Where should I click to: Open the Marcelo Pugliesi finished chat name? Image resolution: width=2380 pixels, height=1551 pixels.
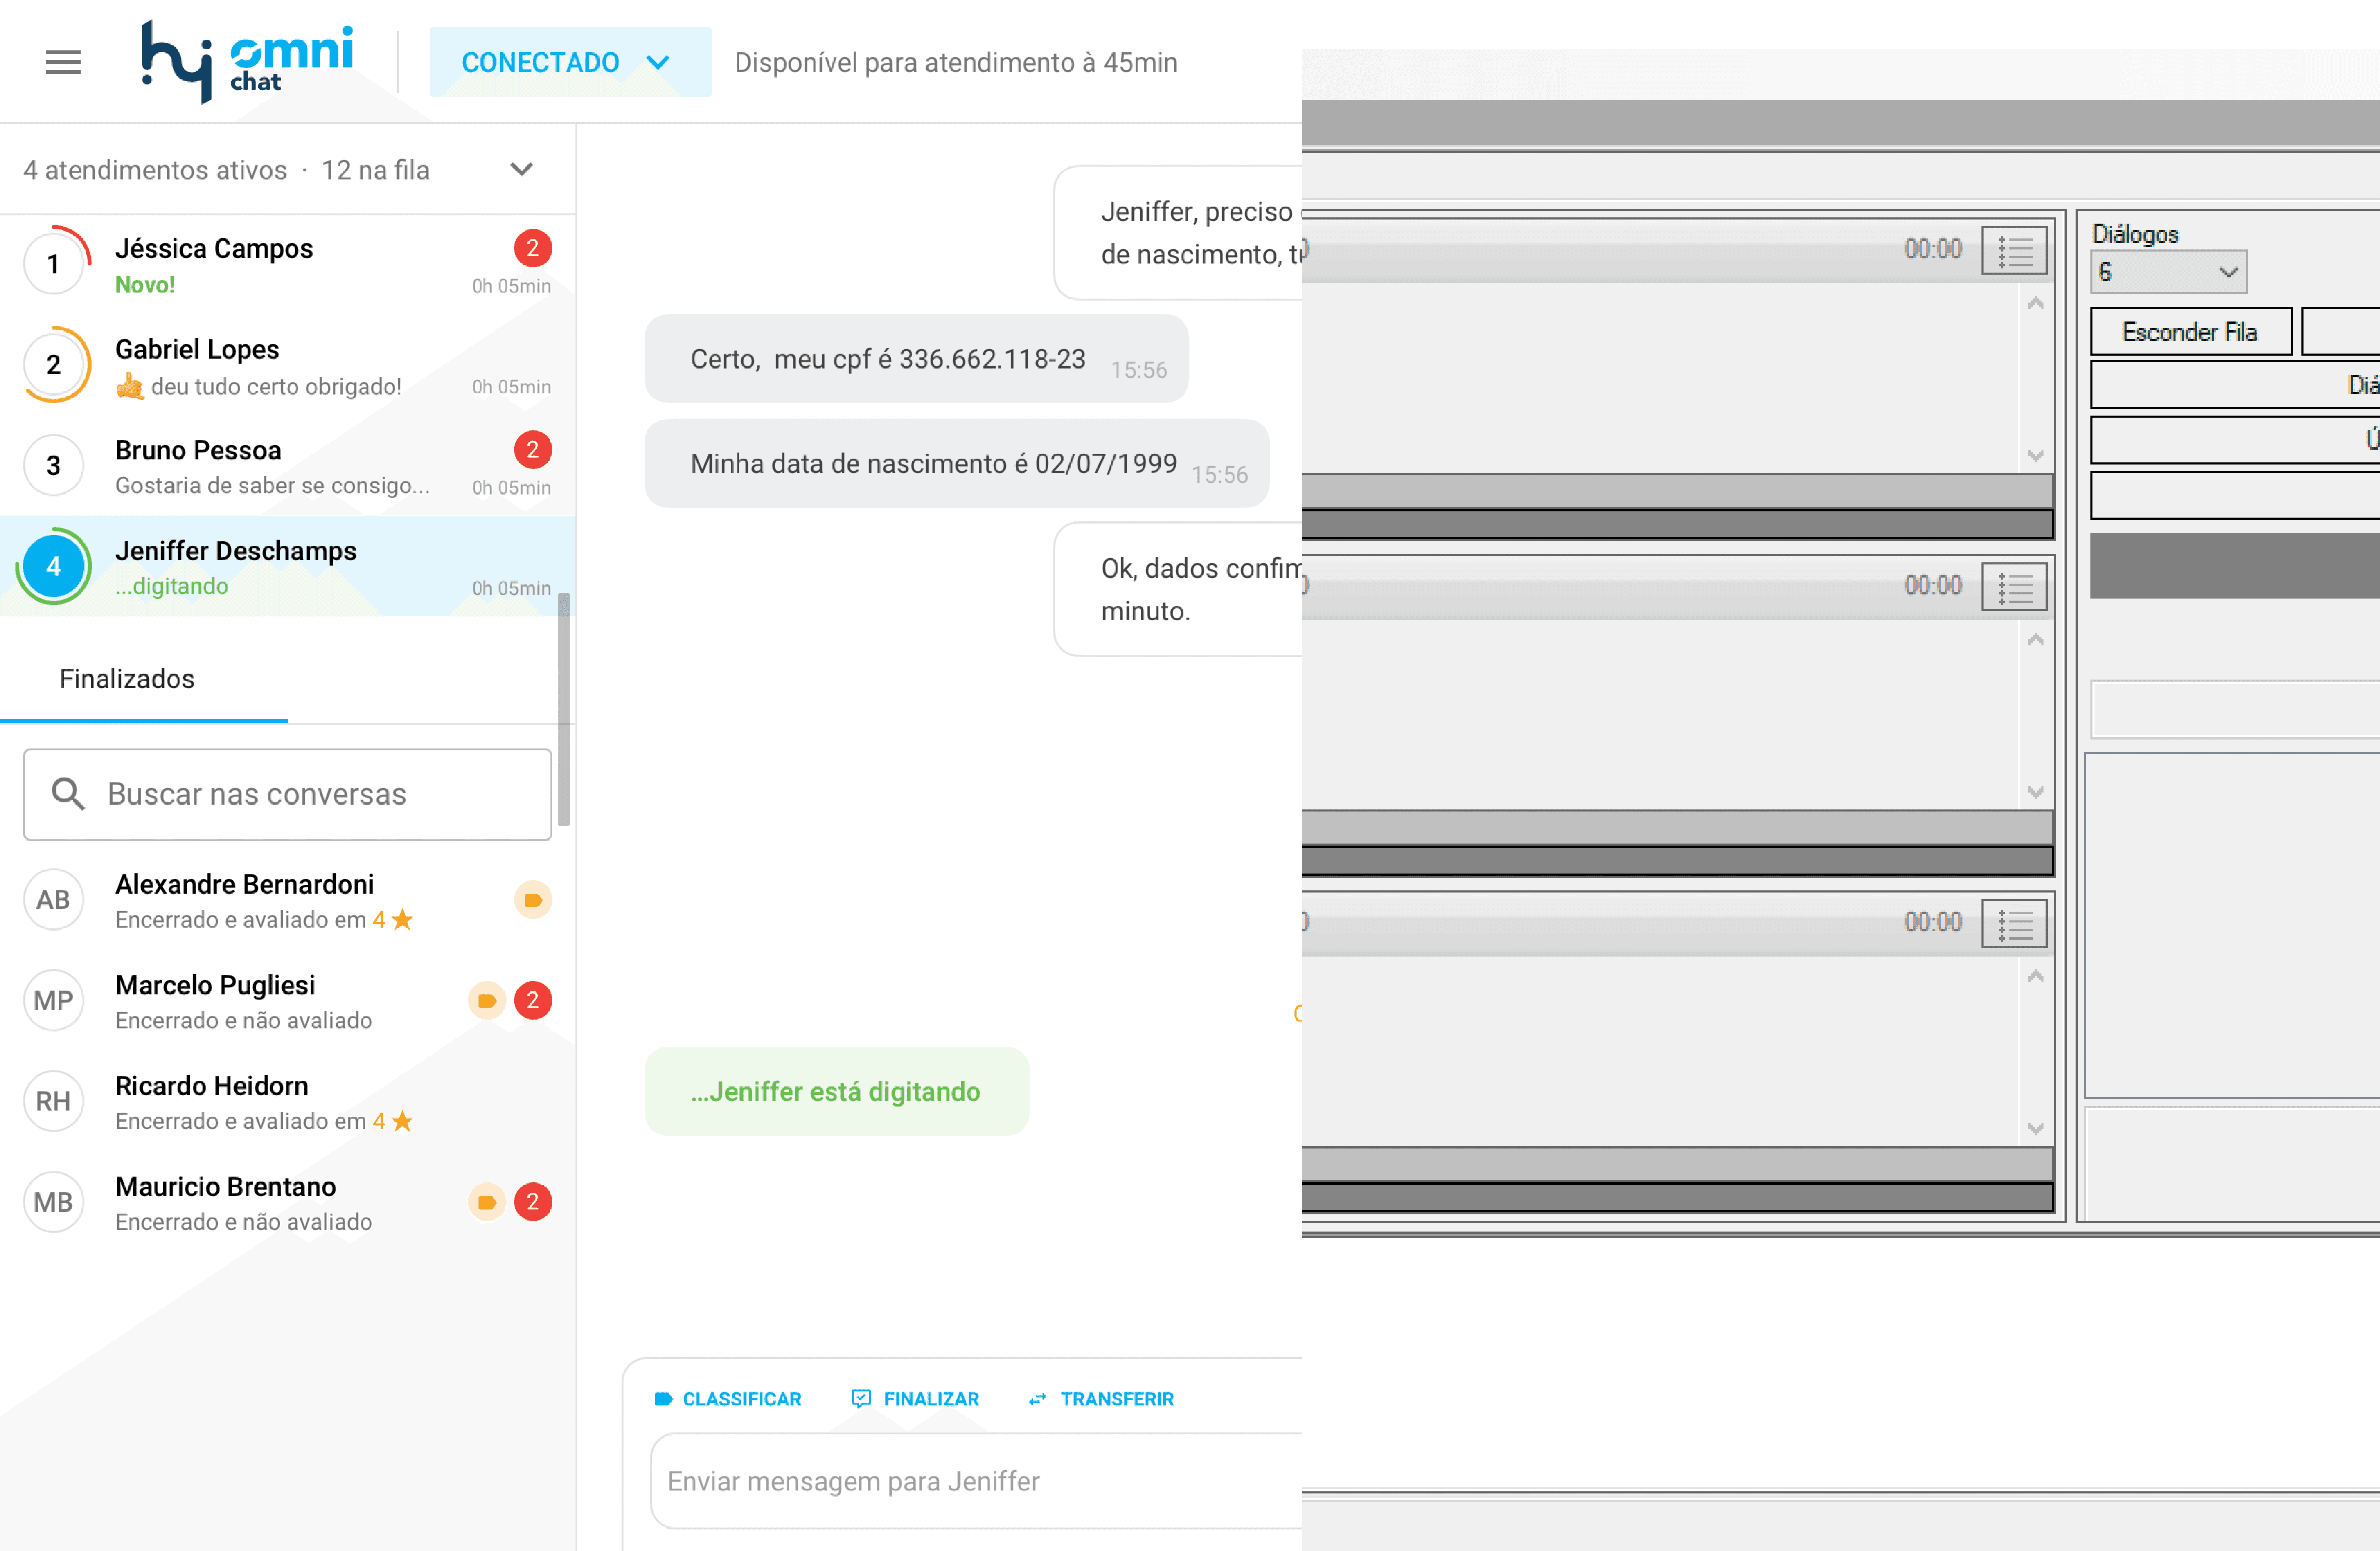tap(215, 985)
